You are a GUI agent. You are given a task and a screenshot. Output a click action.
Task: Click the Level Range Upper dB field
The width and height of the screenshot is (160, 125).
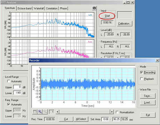[x=17, y=87]
